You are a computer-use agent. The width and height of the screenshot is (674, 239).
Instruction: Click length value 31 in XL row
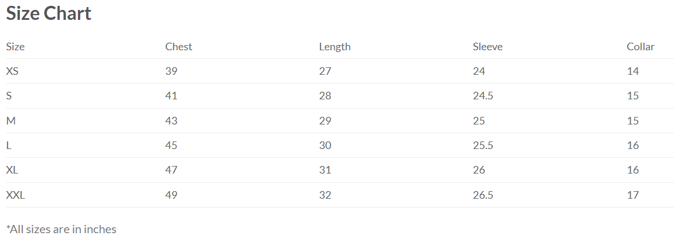(x=325, y=170)
